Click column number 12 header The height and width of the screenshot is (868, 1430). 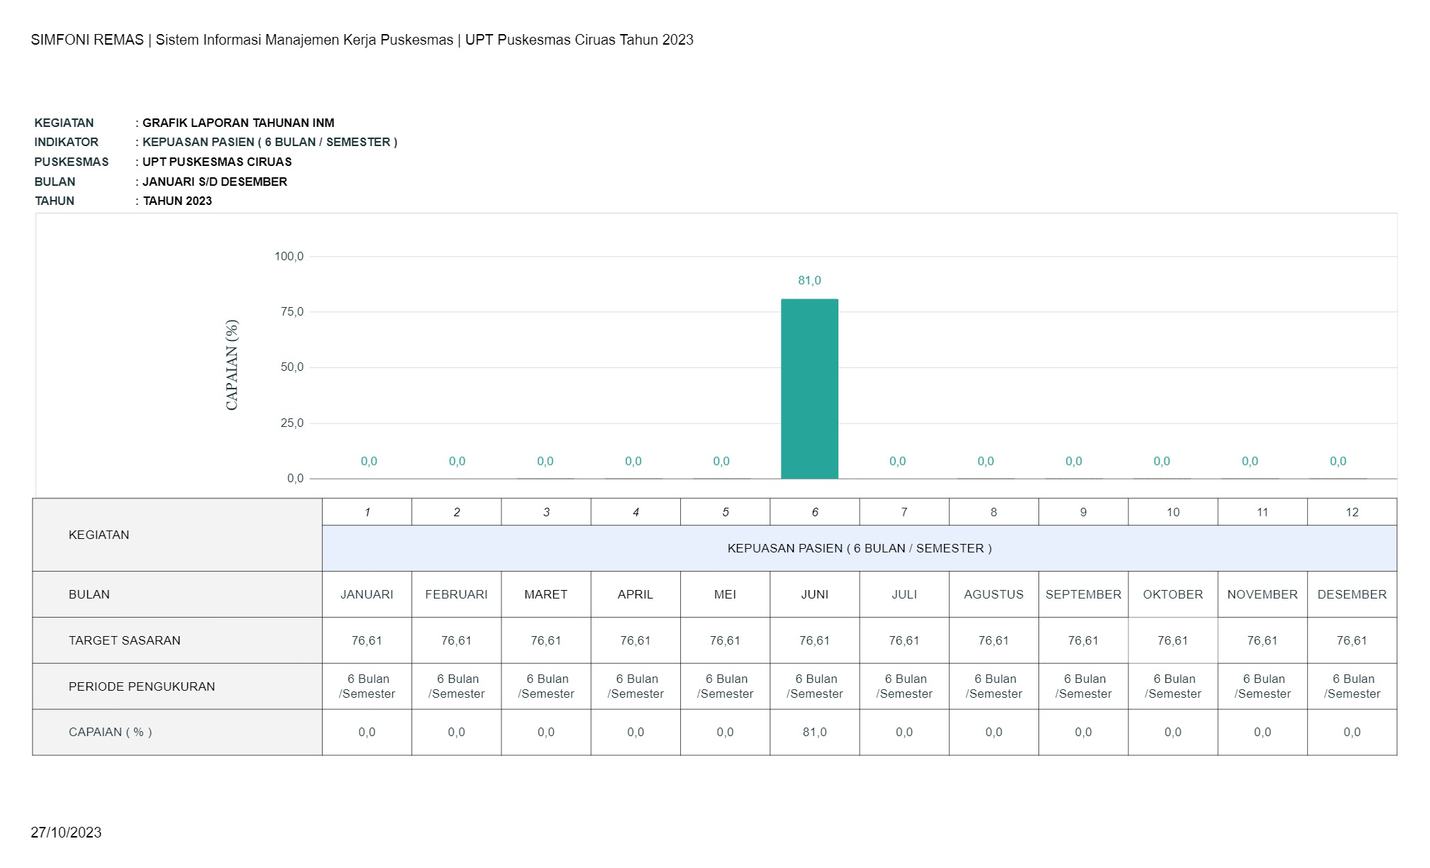(x=1351, y=512)
